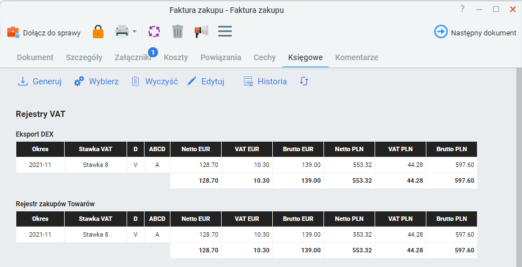The width and height of the screenshot is (522, 267).
Task: Open the Szczegóły tab
Action: coord(84,57)
